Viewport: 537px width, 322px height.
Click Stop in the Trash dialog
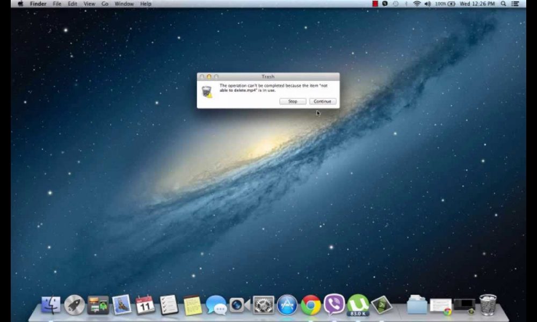pos(293,101)
